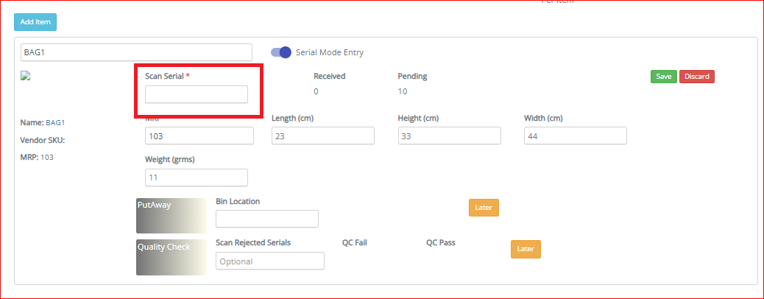Click Later button for PutAway
Screen dimensions: 764x299
pyautogui.click(x=484, y=207)
